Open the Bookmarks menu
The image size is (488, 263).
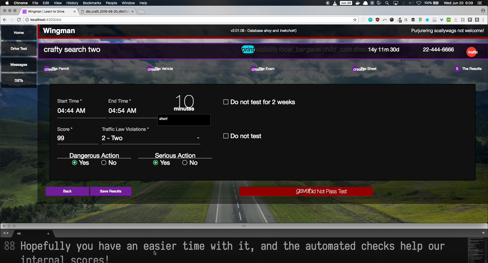[x=92, y=3]
